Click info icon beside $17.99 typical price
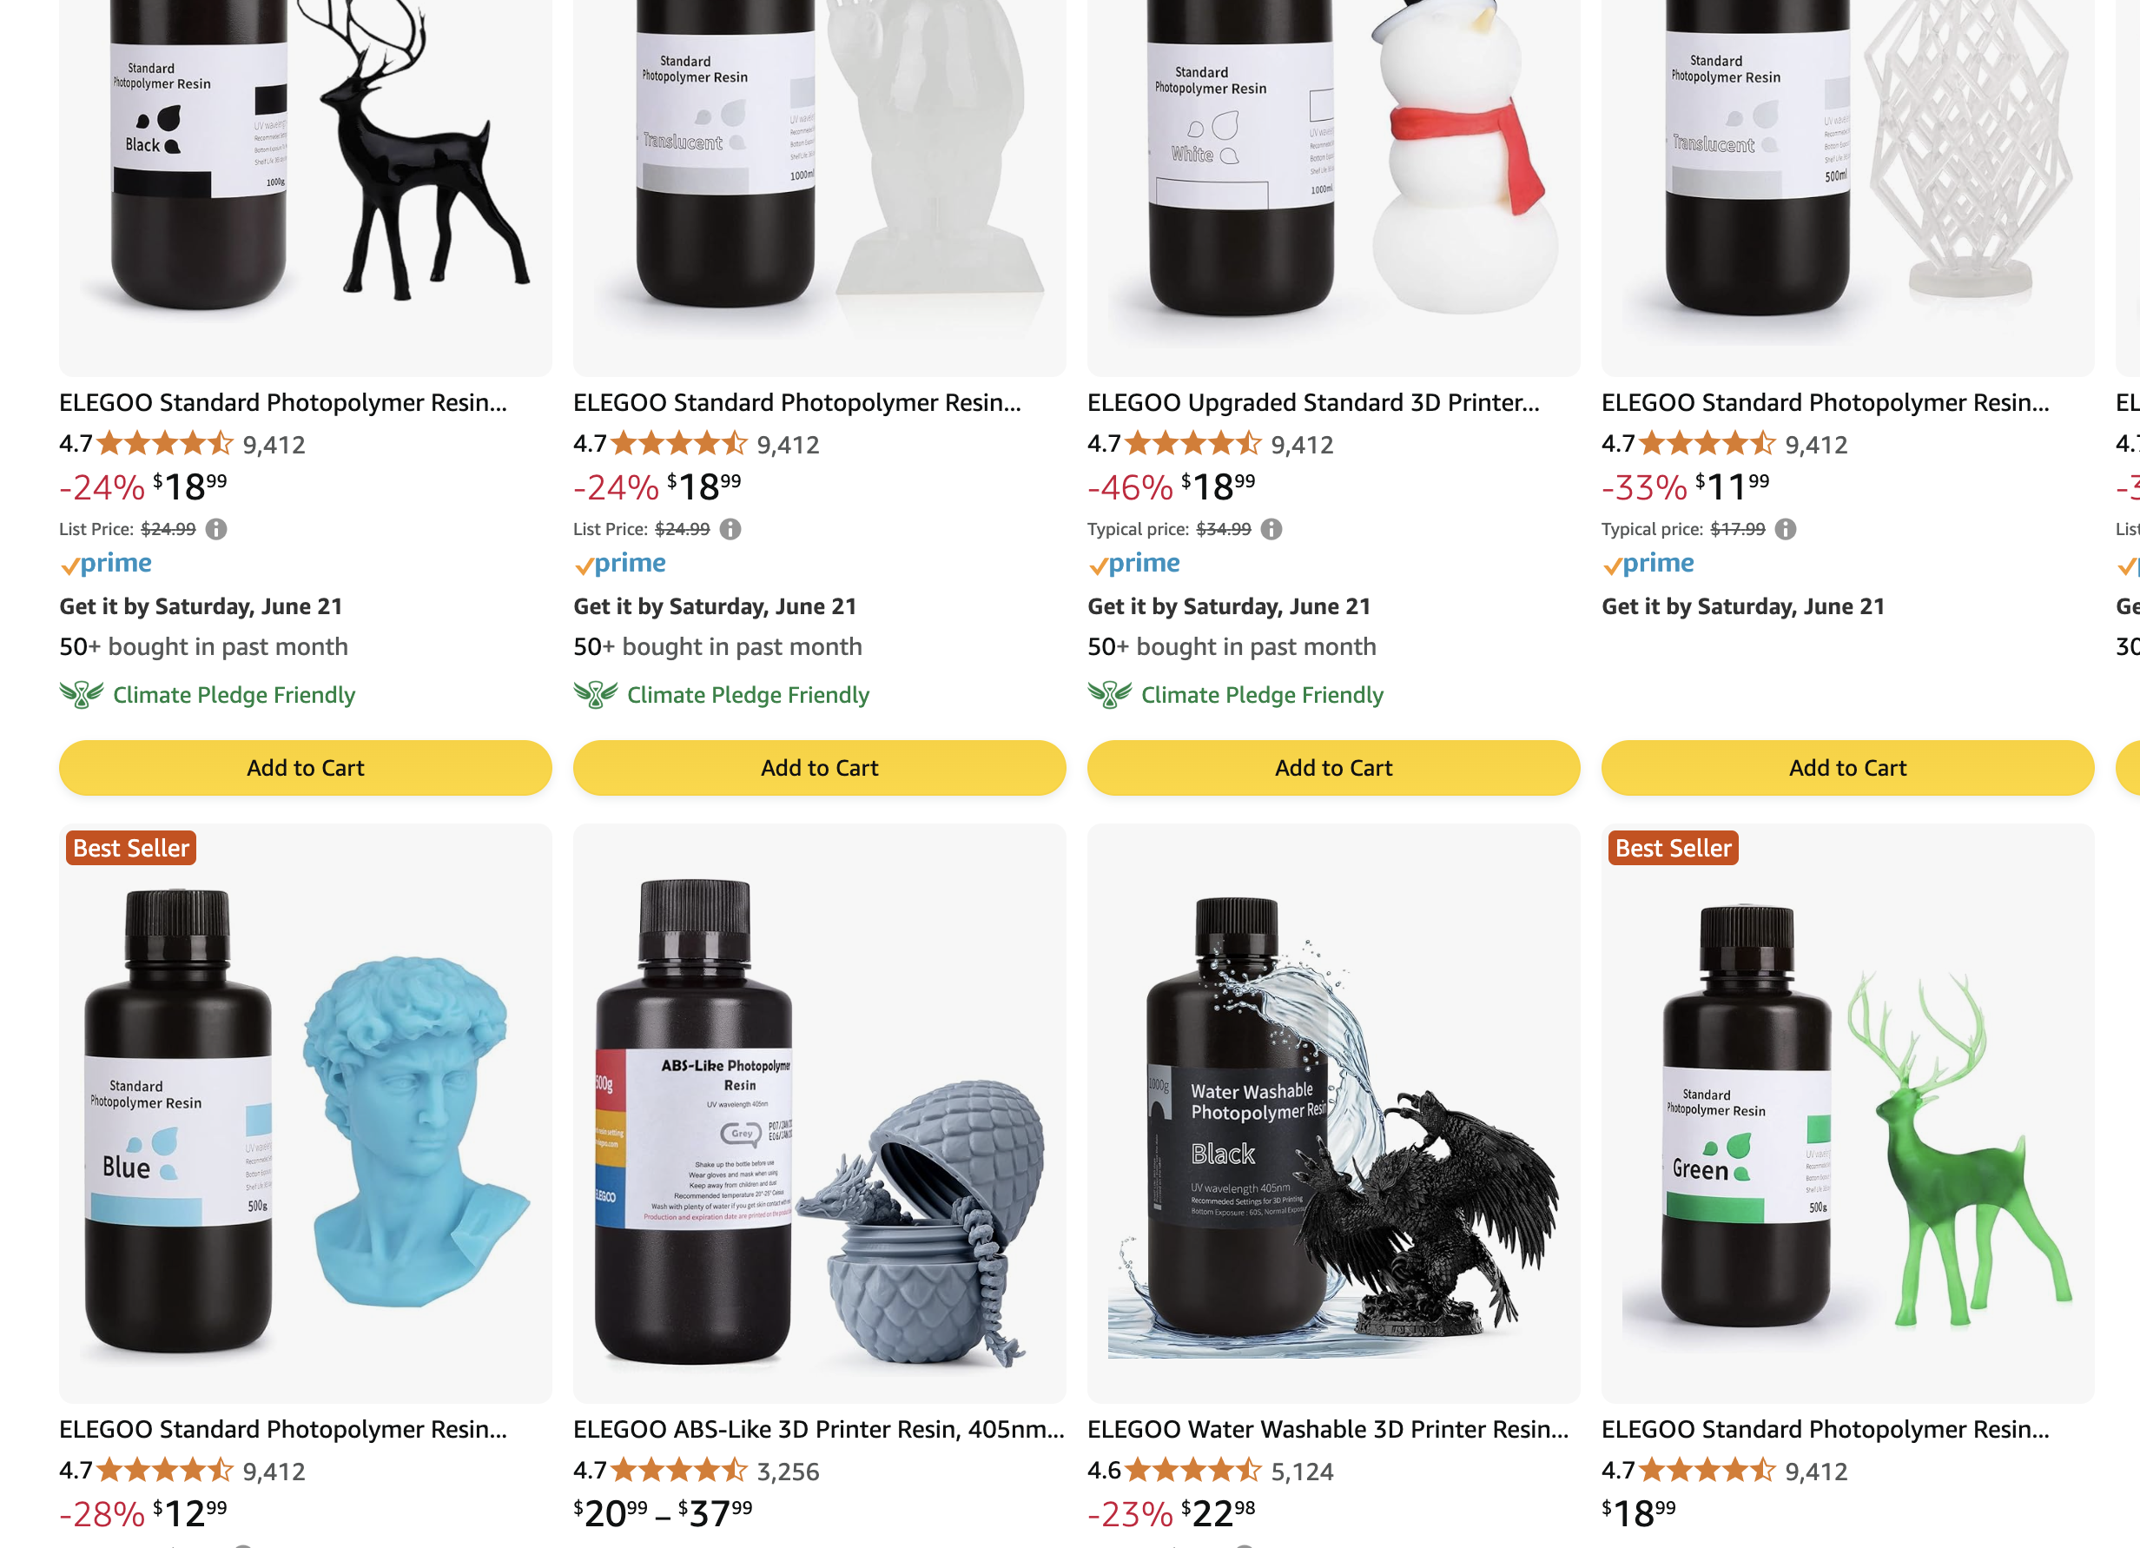The height and width of the screenshot is (1548, 2140). click(1786, 530)
